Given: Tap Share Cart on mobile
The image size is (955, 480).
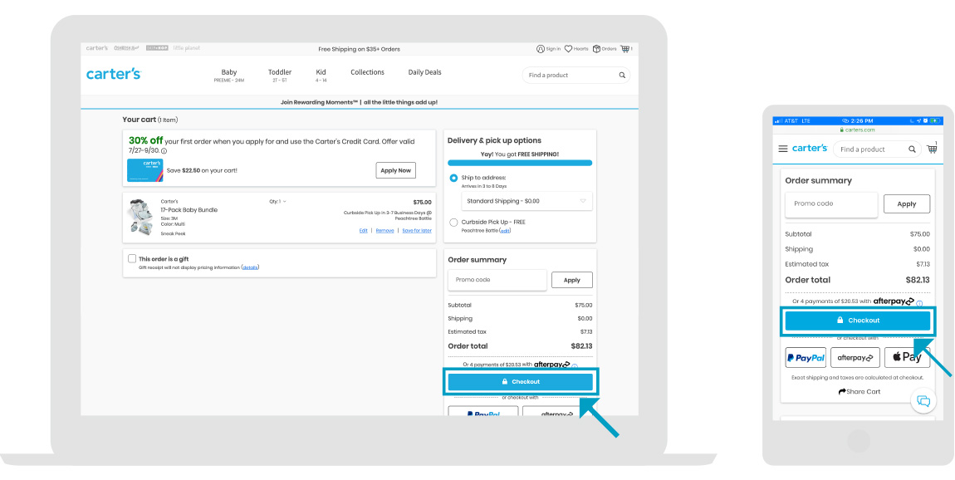Looking at the screenshot, I should [859, 392].
